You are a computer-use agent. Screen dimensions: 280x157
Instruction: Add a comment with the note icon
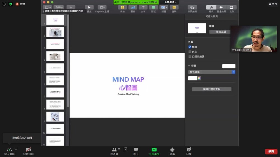point(174,7)
